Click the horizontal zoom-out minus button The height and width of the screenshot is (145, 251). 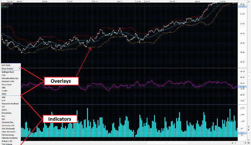[x=235, y=143]
